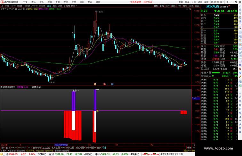Click the 上证 2967.25 index in the status bar

click(x=10, y=154)
